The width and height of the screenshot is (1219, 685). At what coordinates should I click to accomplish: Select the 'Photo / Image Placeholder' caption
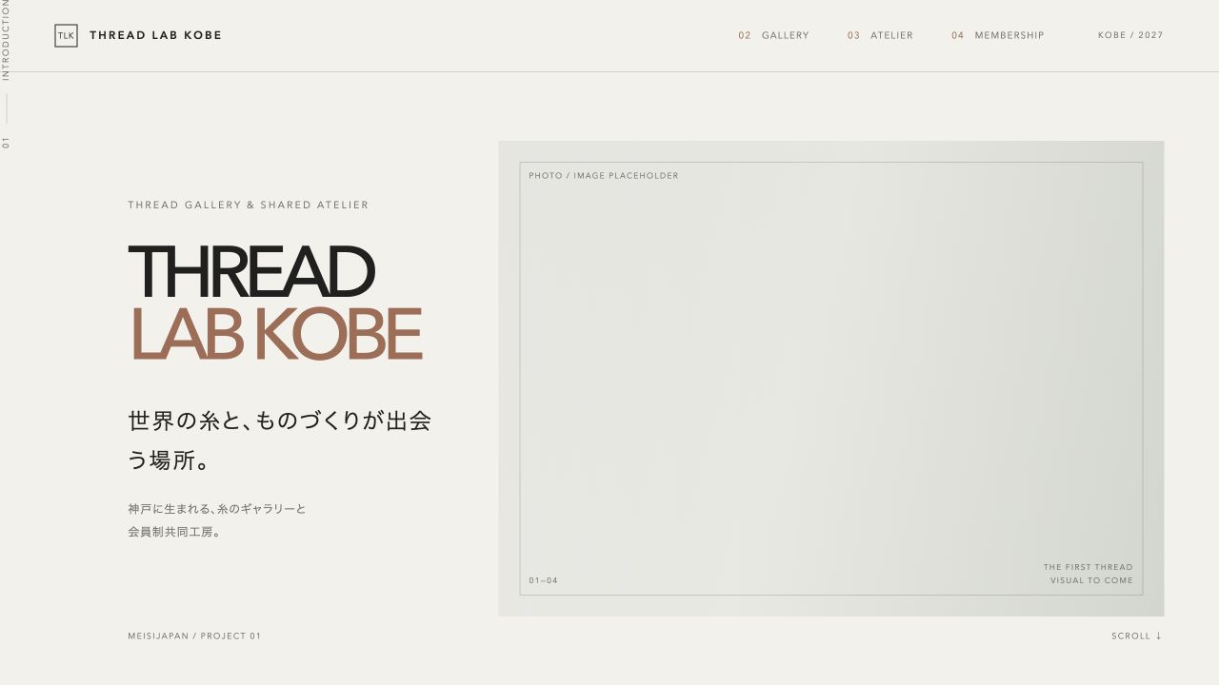(604, 176)
